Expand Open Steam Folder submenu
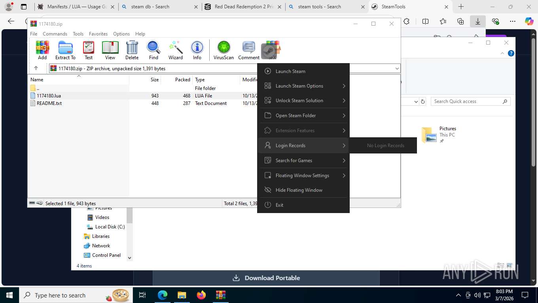This screenshot has height=303, width=538. (303, 115)
